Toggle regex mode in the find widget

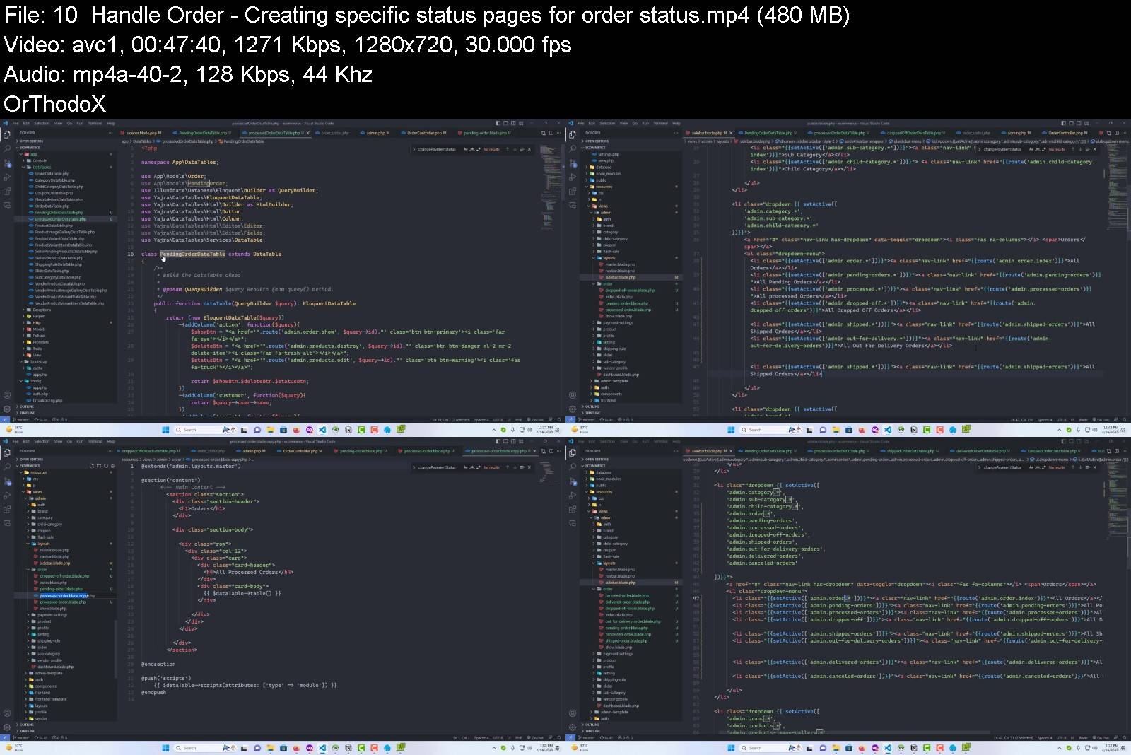click(x=479, y=149)
